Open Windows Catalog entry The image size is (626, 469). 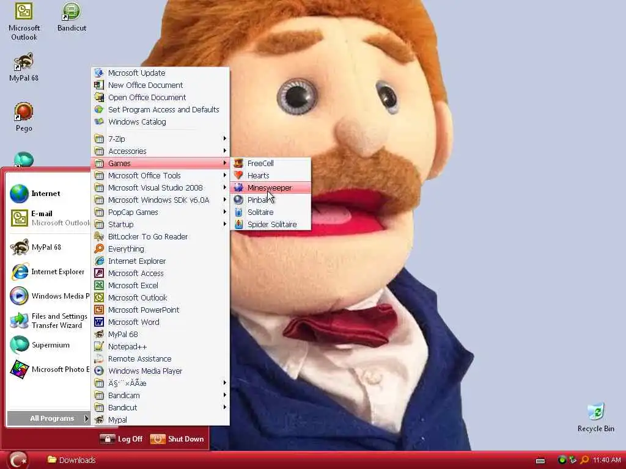click(161, 122)
